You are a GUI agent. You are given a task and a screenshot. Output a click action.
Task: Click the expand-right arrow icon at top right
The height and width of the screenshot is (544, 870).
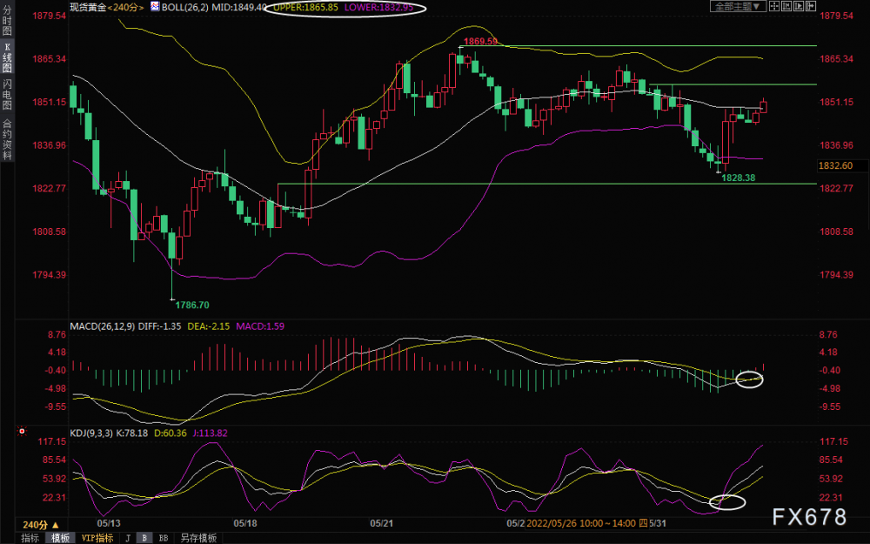pos(811,6)
